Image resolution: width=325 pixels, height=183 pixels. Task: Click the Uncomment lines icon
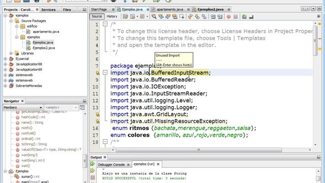(x=251, y=17)
